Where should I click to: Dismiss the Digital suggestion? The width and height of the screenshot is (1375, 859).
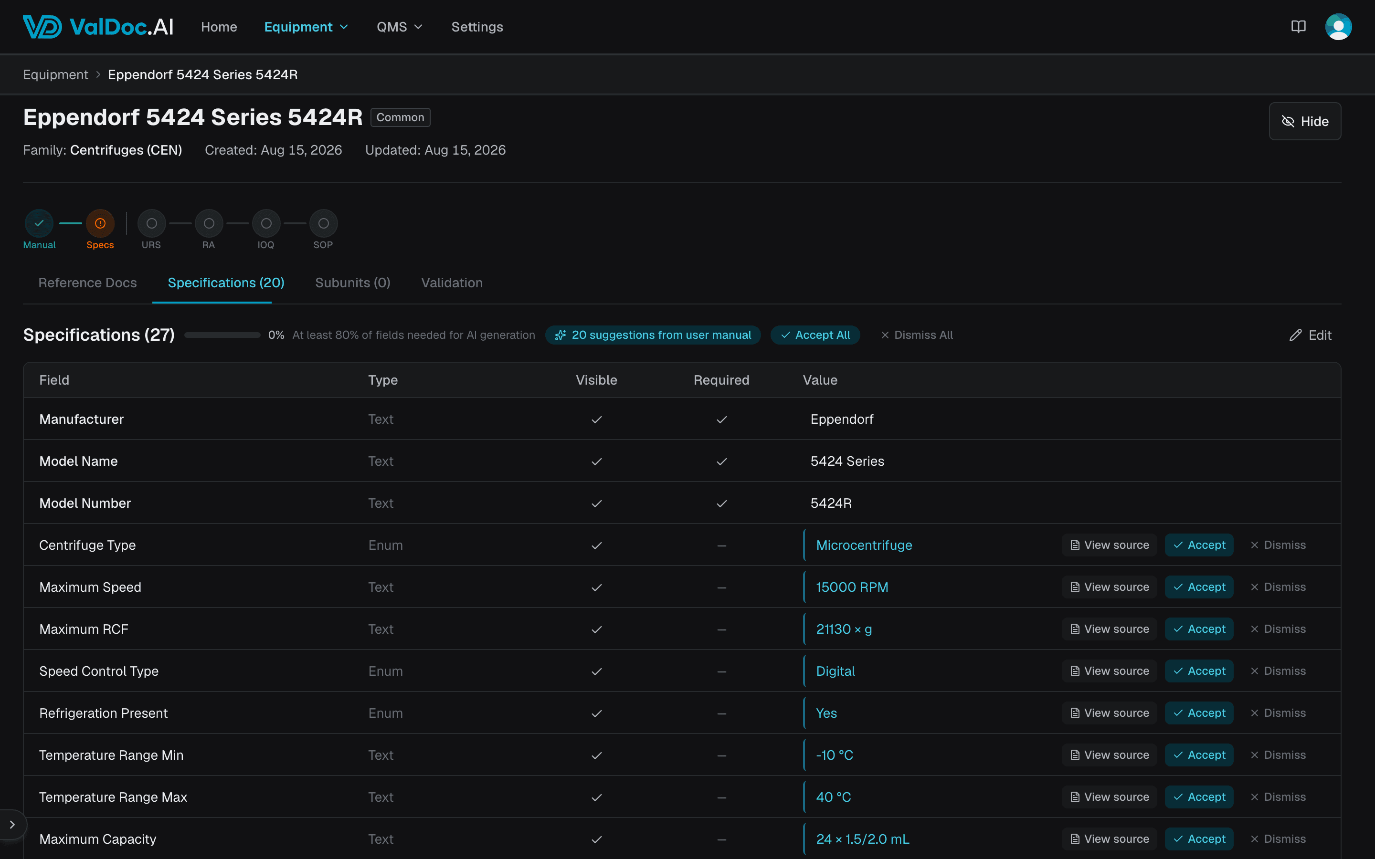click(x=1278, y=671)
